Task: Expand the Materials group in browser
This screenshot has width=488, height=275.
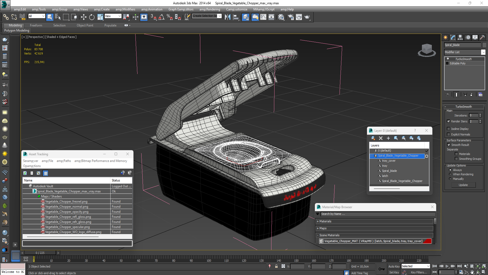Action: click(x=375, y=221)
